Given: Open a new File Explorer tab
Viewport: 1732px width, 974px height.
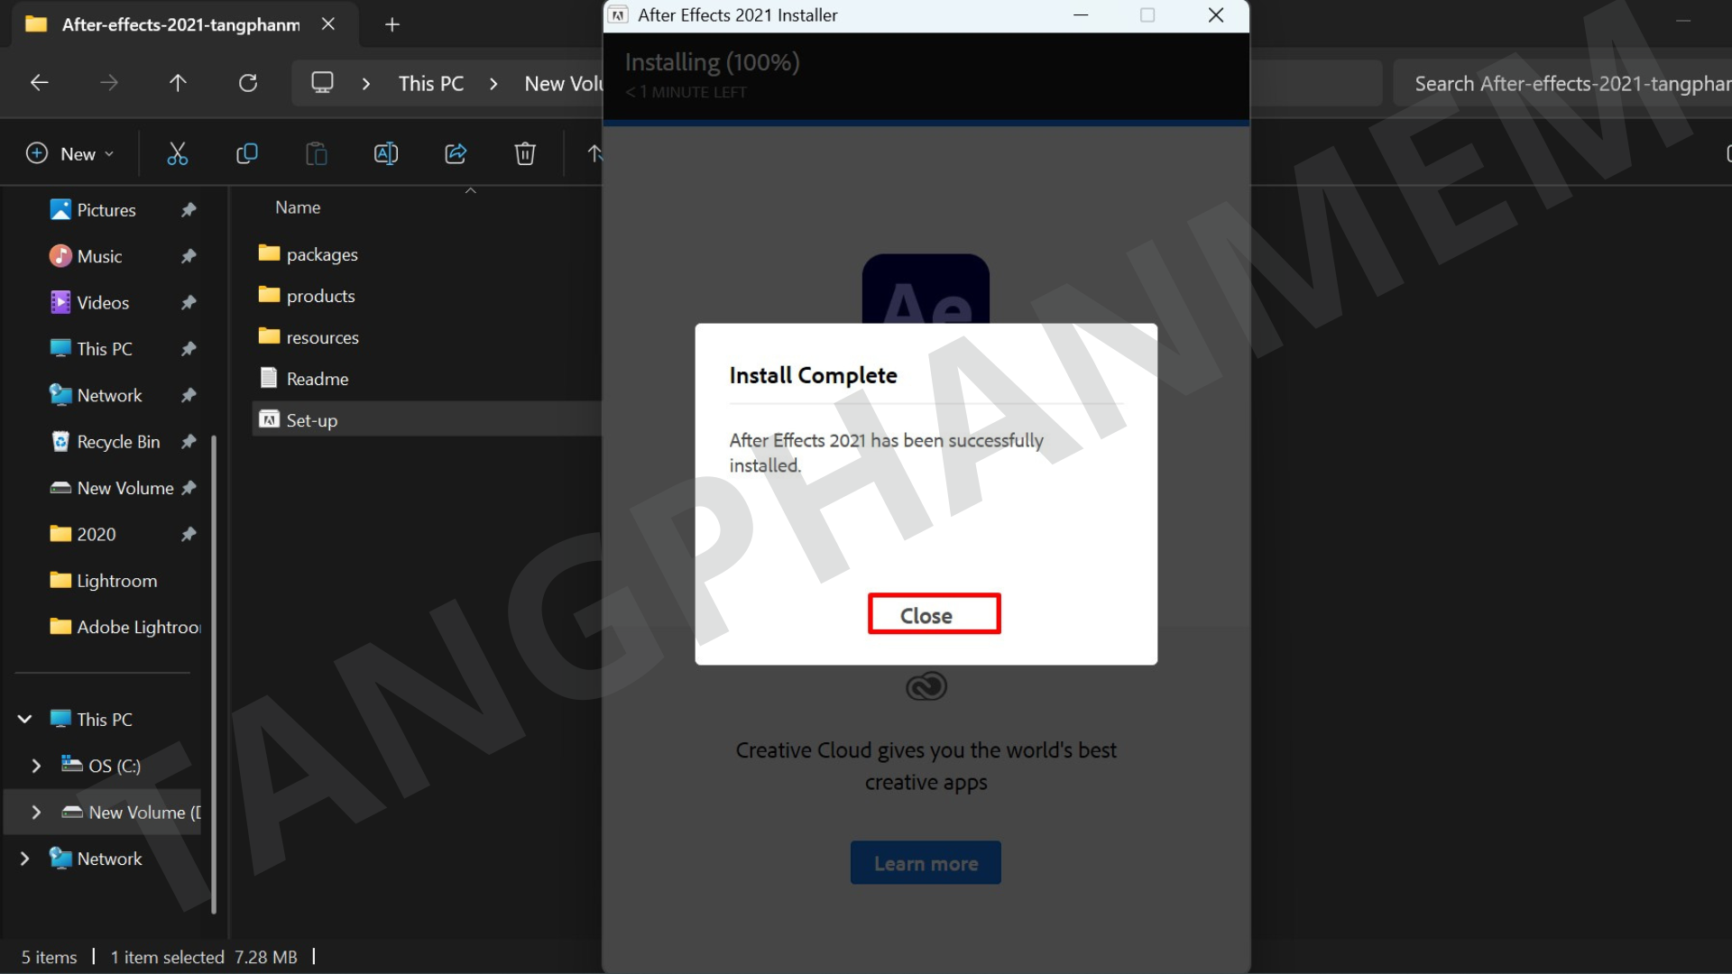Looking at the screenshot, I should point(392,25).
